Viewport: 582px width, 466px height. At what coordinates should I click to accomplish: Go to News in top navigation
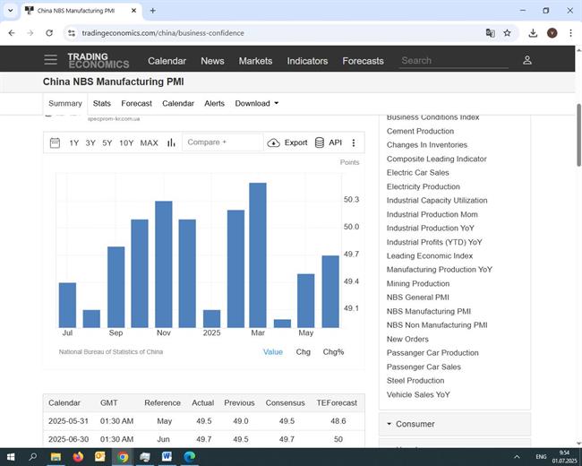point(212,61)
